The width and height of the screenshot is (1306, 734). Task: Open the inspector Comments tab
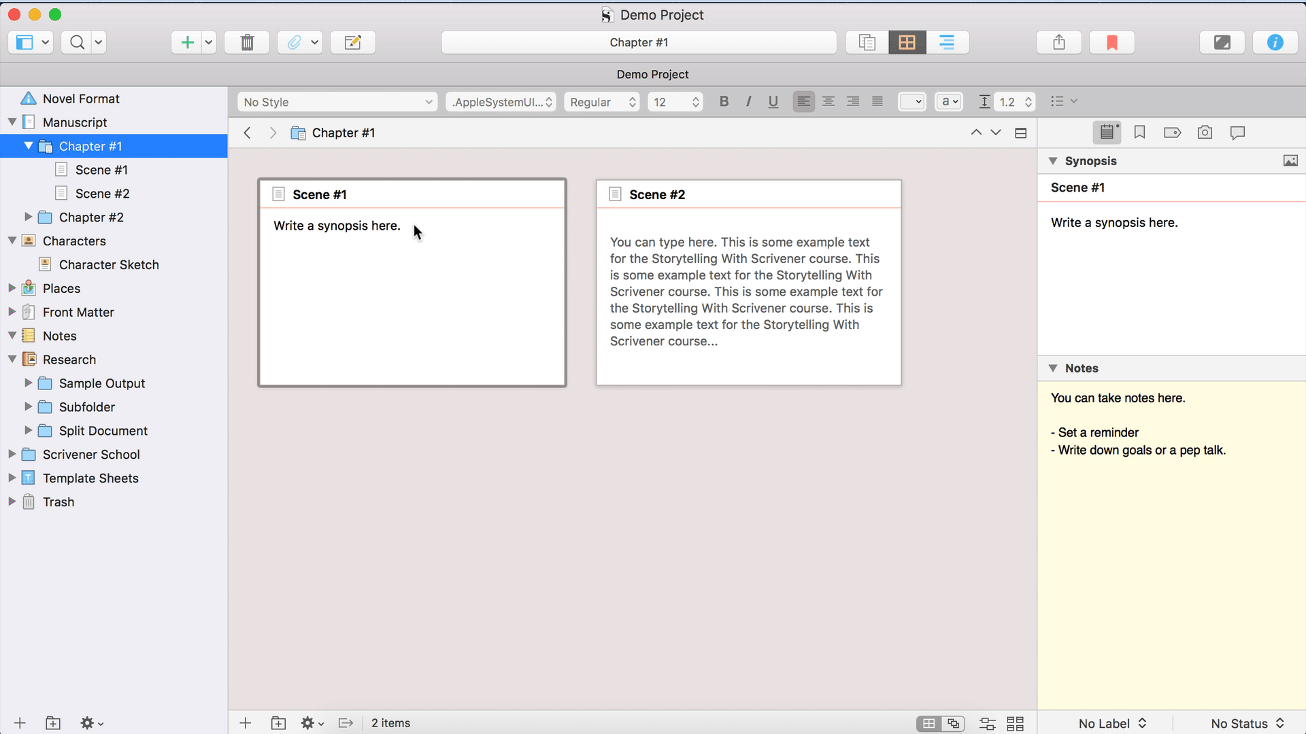1237,133
